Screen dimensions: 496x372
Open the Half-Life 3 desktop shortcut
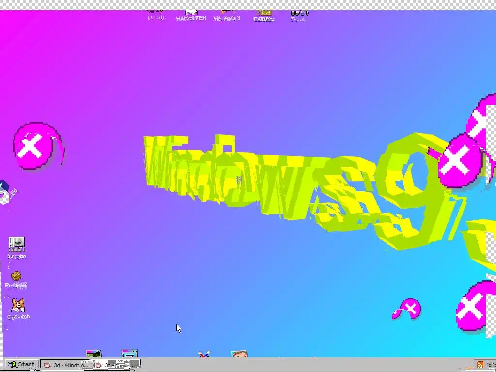(227, 16)
